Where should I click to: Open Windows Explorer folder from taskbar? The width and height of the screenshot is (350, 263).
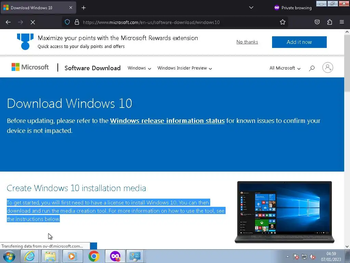pyautogui.click(x=51, y=256)
